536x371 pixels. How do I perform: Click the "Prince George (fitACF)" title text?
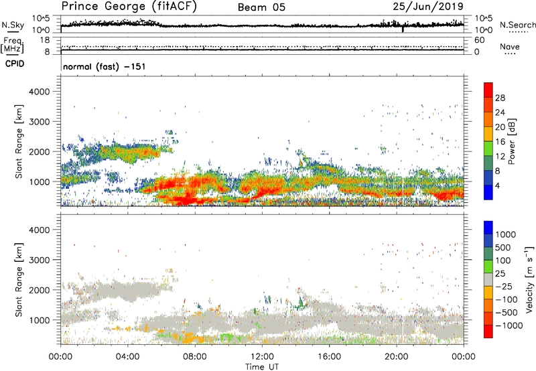point(129,7)
